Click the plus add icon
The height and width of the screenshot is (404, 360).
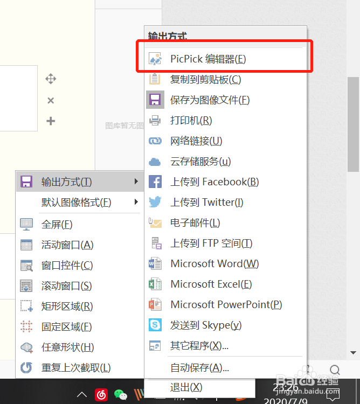(51, 121)
